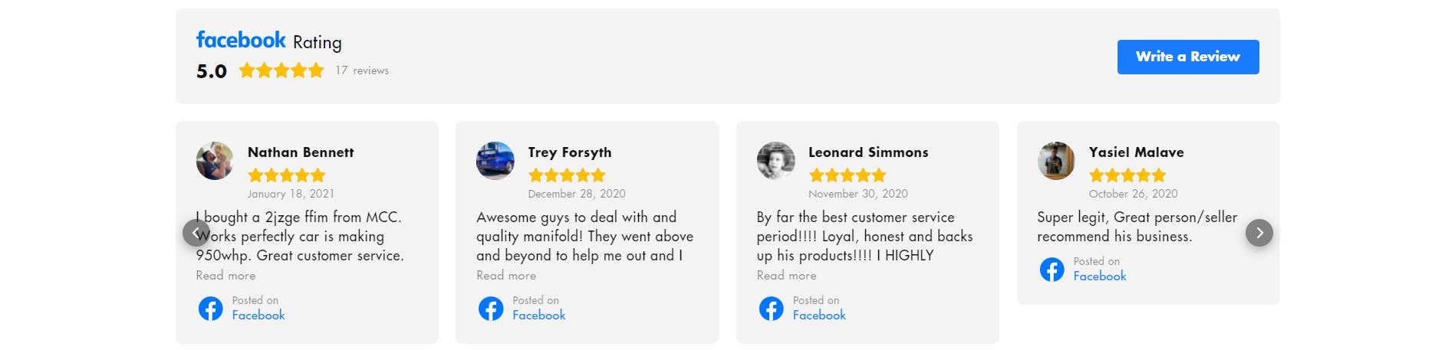Screen dimensions: 1455x350
Task: Click Facebook icon under Trey Forsyth's review
Action: [x=491, y=309]
